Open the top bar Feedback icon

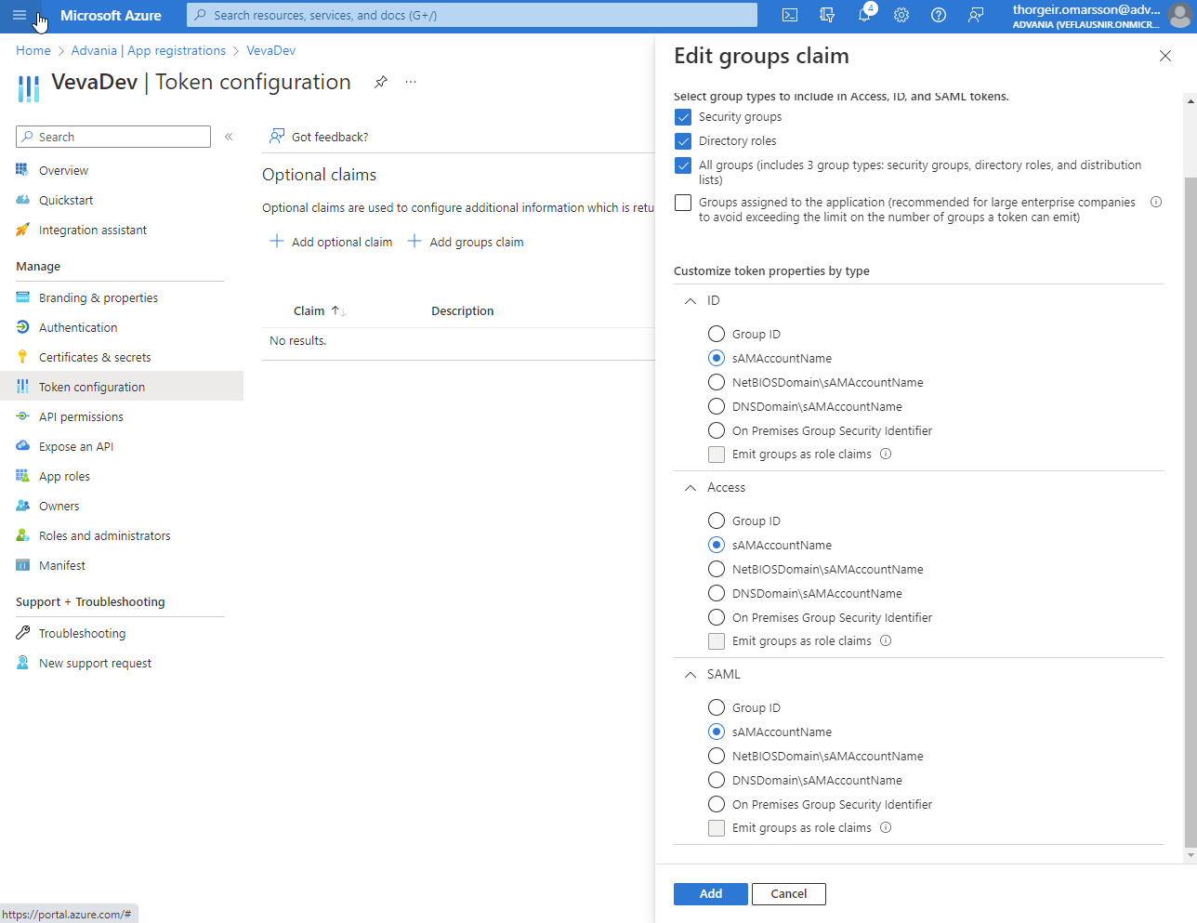976,15
